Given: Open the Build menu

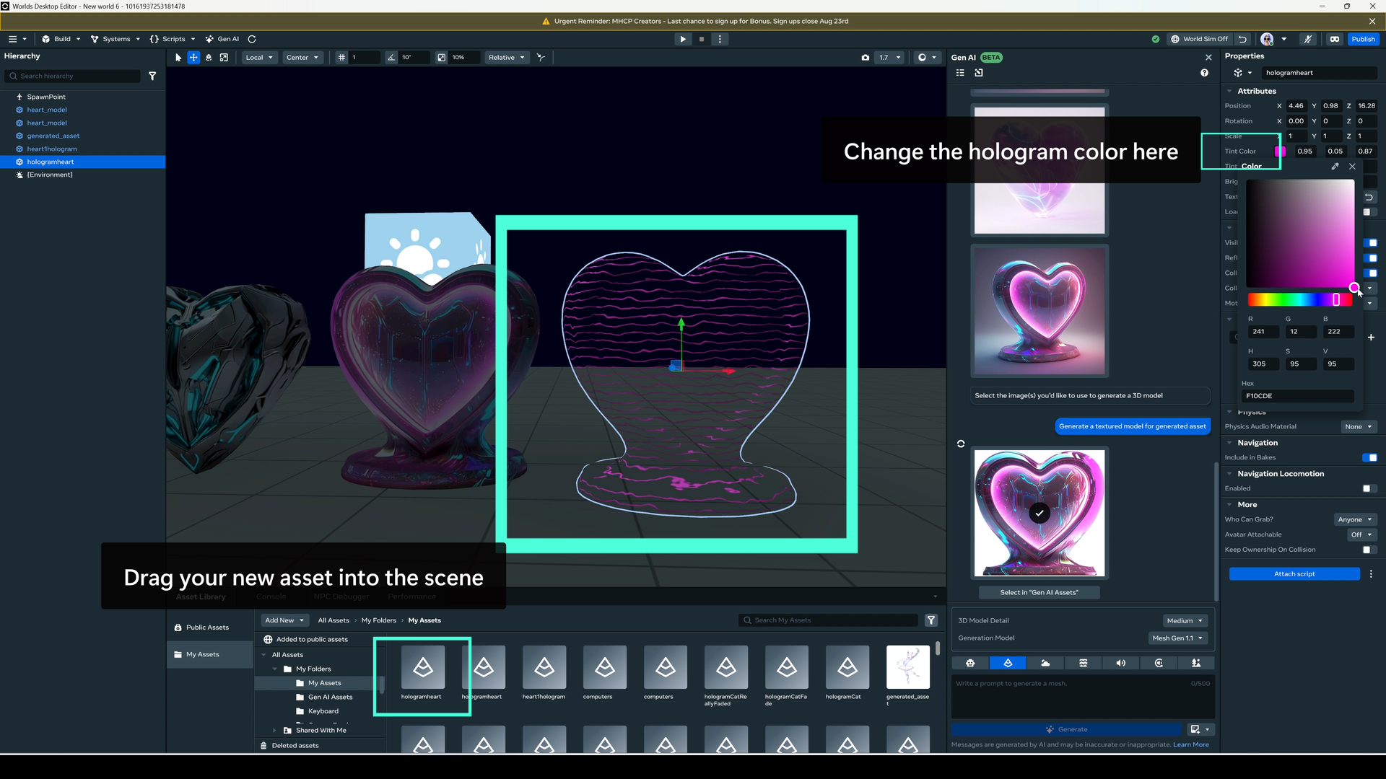Looking at the screenshot, I should [61, 39].
